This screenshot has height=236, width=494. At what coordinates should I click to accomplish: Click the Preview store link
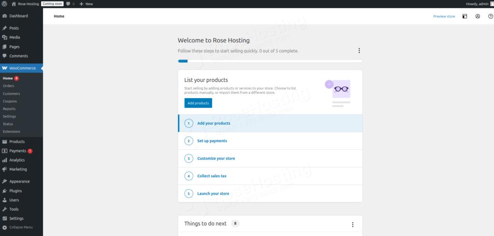(x=444, y=16)
